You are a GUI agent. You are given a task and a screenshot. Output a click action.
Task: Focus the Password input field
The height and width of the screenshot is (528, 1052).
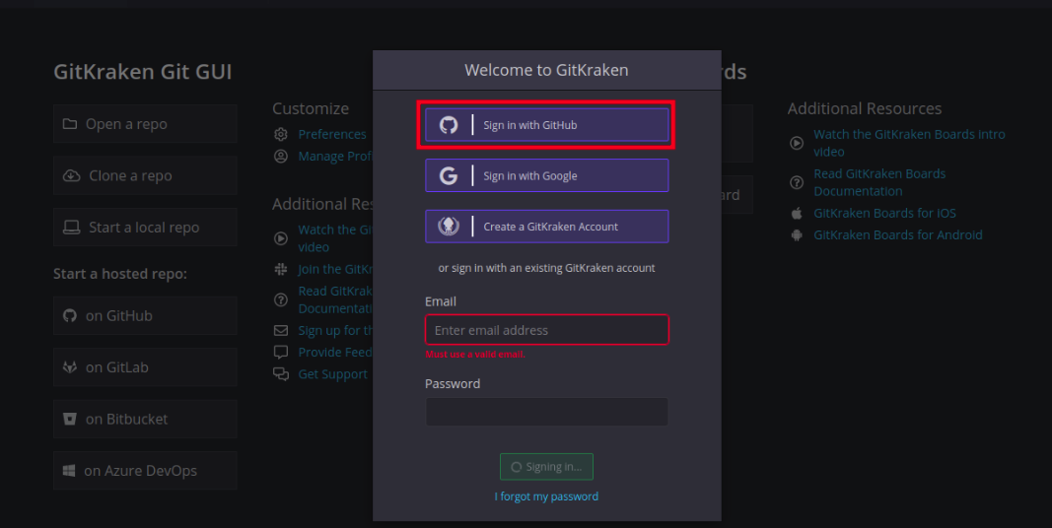(x=547, y=412)
